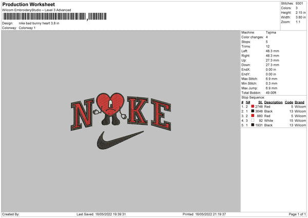Click the Total Bobbin value 49.00ft
The width and height of the screenshot is (308, 218).
(x=271, y=93)
